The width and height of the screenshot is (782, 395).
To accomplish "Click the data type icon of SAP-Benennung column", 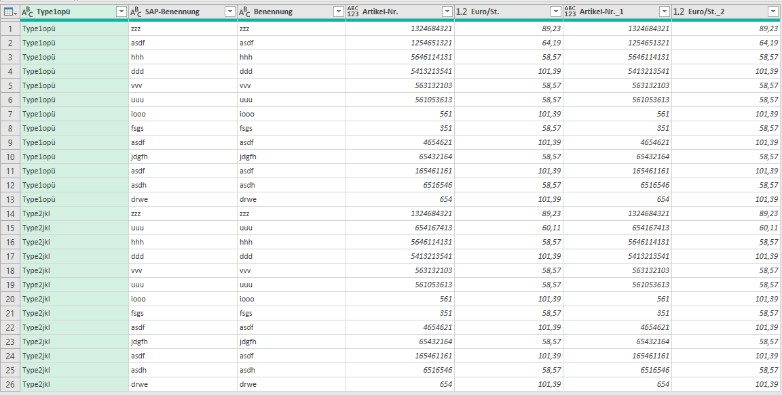I will (135, 12).
